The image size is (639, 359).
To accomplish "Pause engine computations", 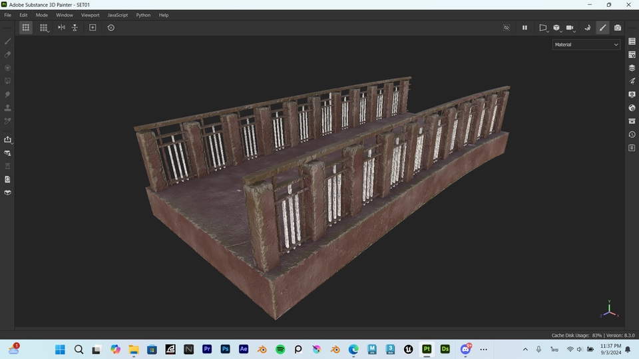I will click(x=525, y=27).
